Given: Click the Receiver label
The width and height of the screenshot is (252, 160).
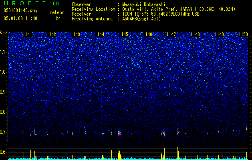Looking at the screenshot, I should pos(81,14).
